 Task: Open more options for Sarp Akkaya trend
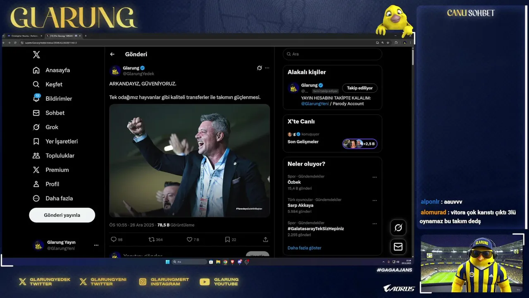[374, 200]
